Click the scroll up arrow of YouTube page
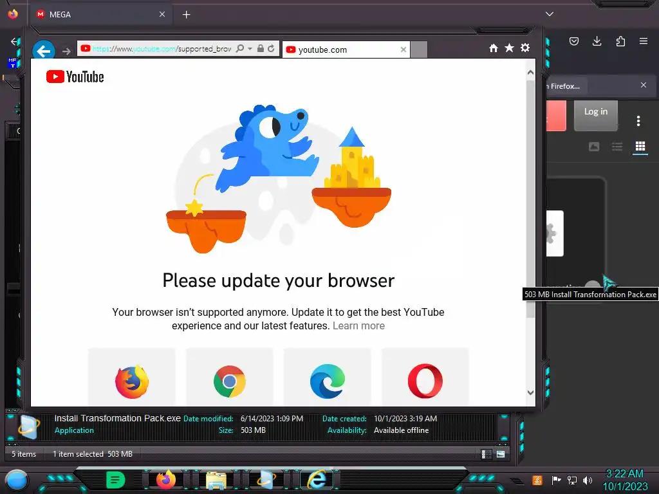The height and width of the screenshot is (494, 659). [530, 73]
